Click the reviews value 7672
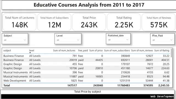Screen dimensions: 176x99 (x=150, y=64)
